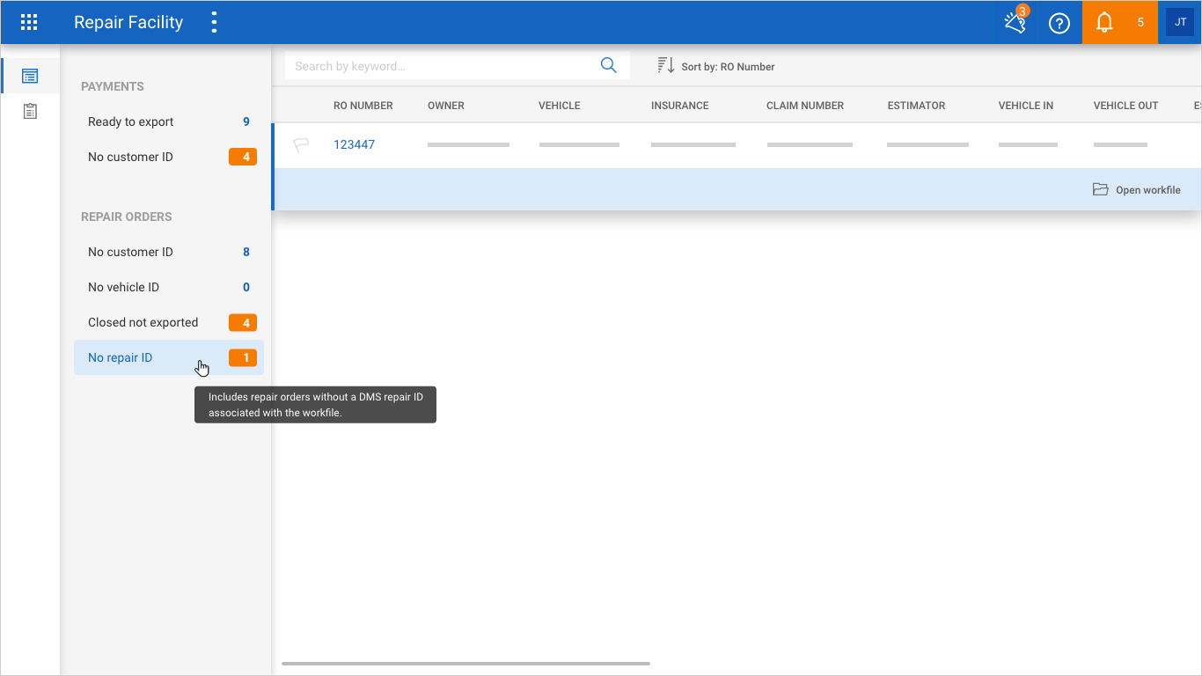Image resolution: width=1202 pixels, height=676 pixels.
Task: Click the celebration announcements icon
Action: pos(1015,23)
